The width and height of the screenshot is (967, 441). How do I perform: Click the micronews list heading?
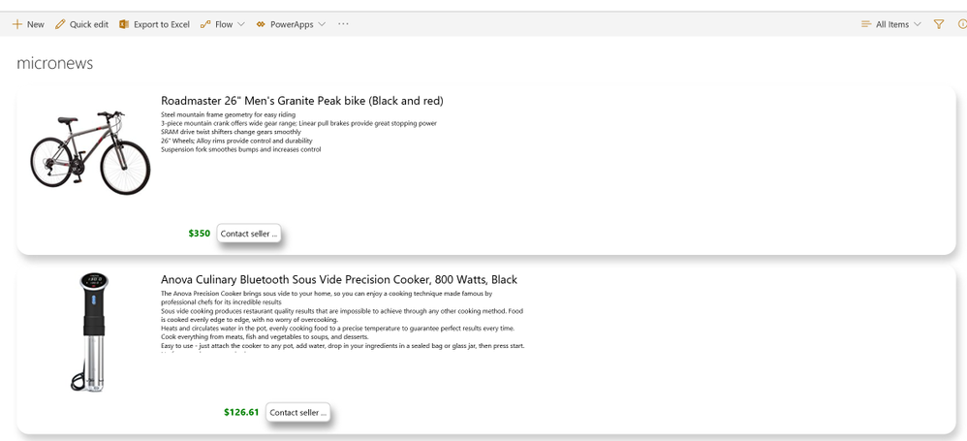pyautogui.click(x=55, y=63)
